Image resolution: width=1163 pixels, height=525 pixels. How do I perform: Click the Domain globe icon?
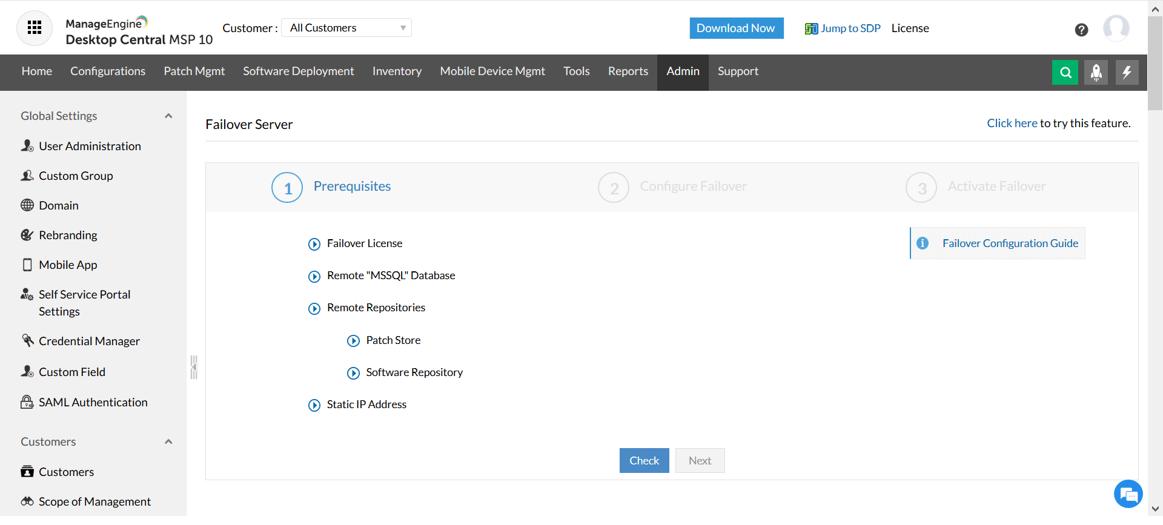pyautogui.click(x=27, y=205)
